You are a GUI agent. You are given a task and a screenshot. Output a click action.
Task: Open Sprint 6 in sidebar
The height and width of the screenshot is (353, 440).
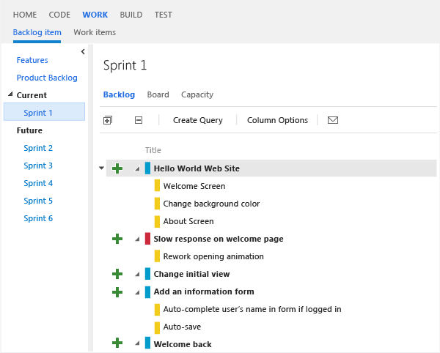pos(38,218)
